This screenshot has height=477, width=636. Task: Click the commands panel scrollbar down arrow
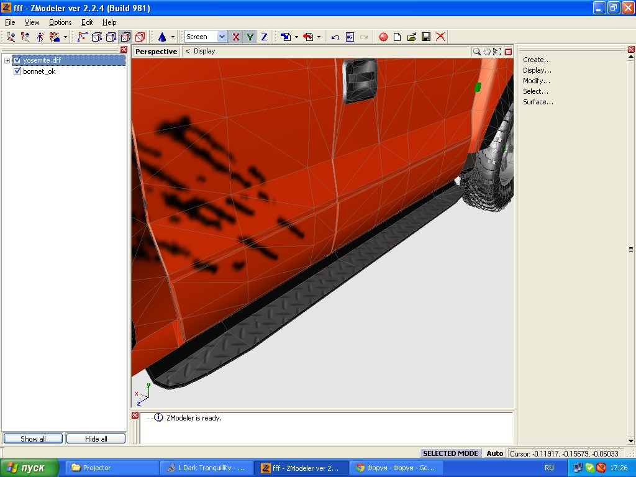[631, 441]
